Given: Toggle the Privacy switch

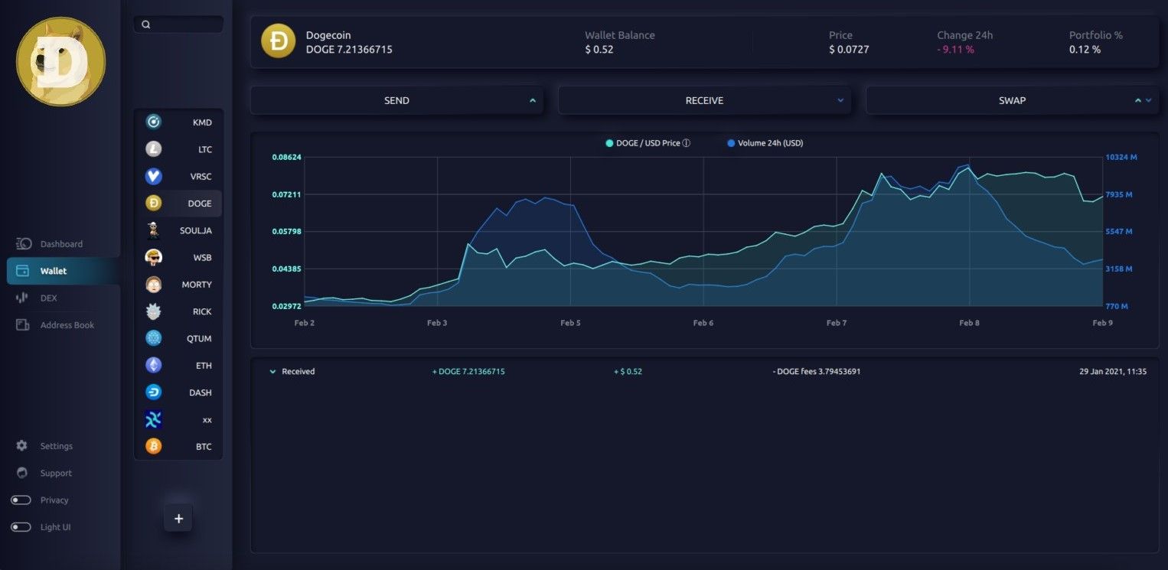Looking at the screenshot, I should [x=21, y=500].
